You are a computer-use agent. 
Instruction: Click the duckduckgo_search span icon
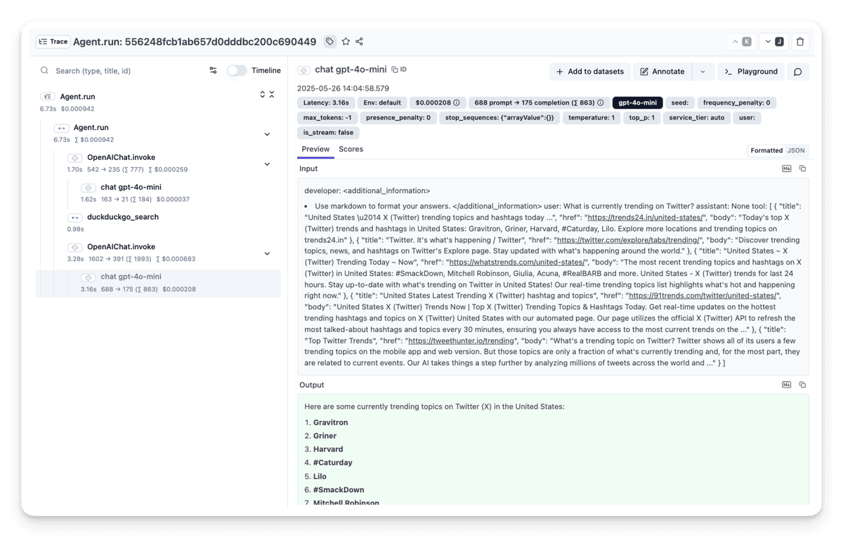click(74, 218)
